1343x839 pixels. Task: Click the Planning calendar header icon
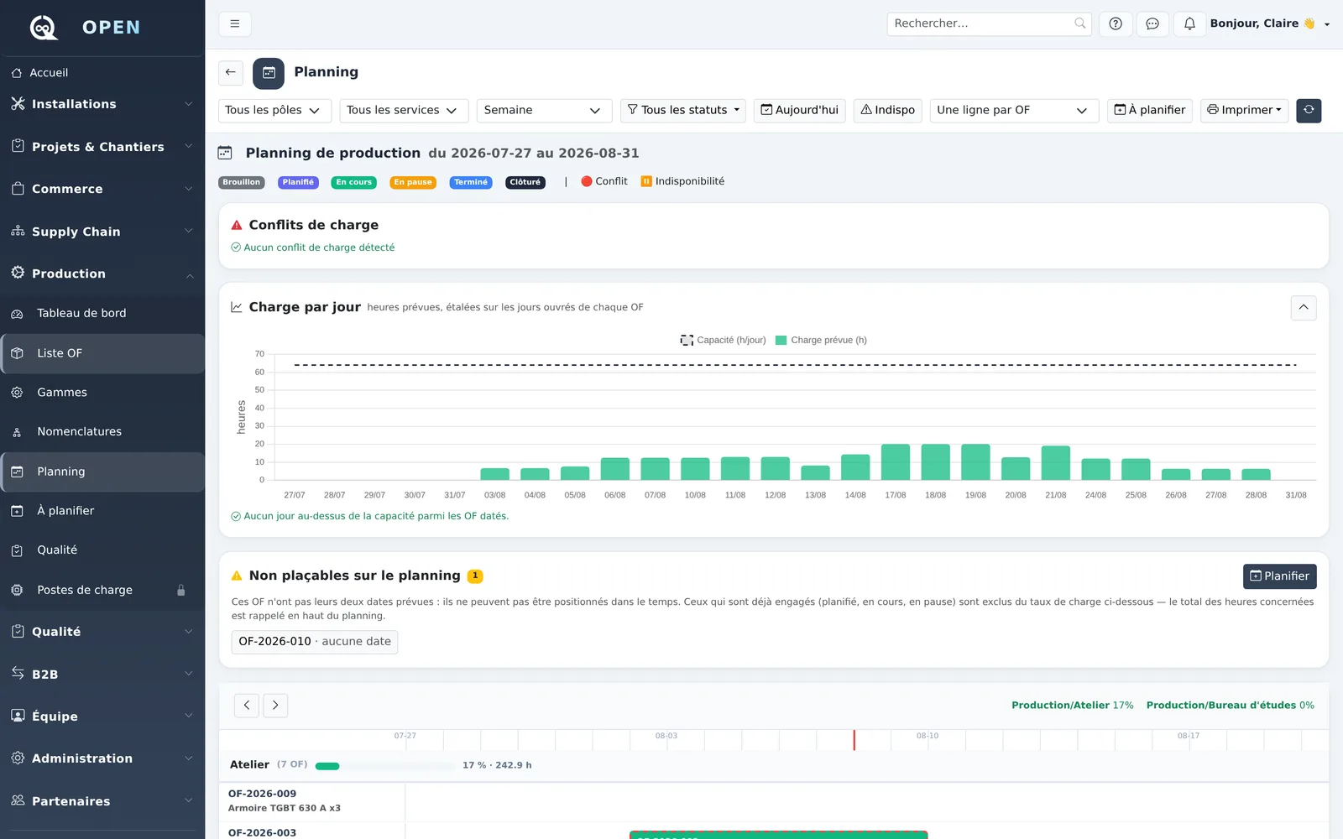(269, 73)
